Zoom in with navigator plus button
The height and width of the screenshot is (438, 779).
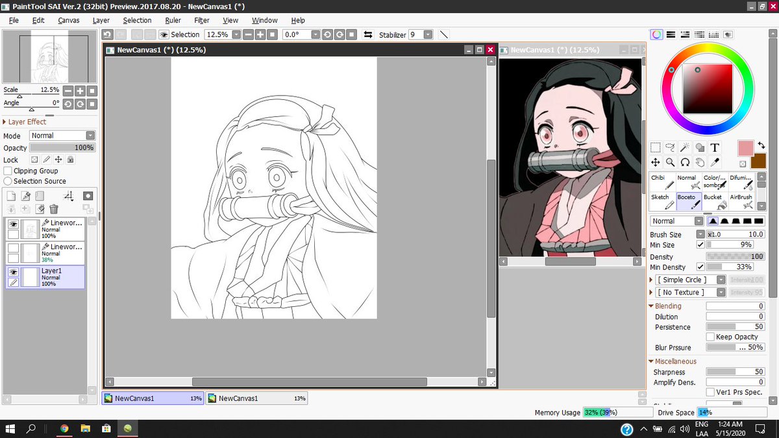click(80, 91)
